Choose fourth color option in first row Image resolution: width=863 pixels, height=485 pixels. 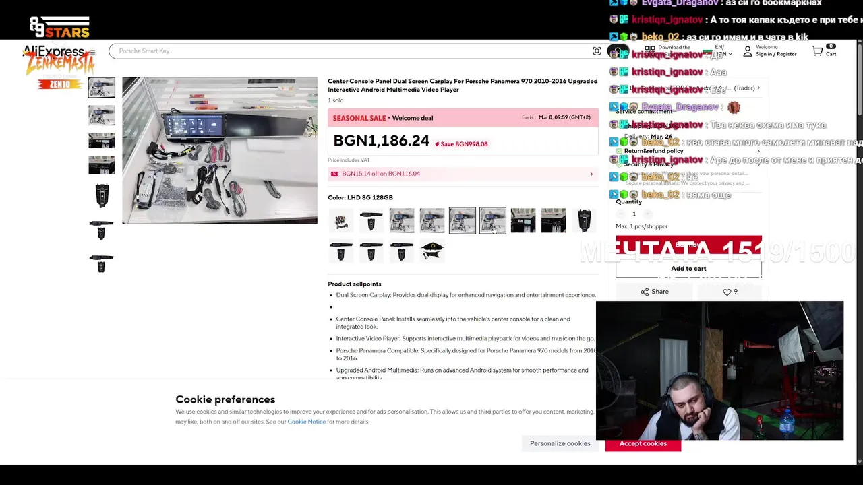pyautogui.click(x=432, y=220)
